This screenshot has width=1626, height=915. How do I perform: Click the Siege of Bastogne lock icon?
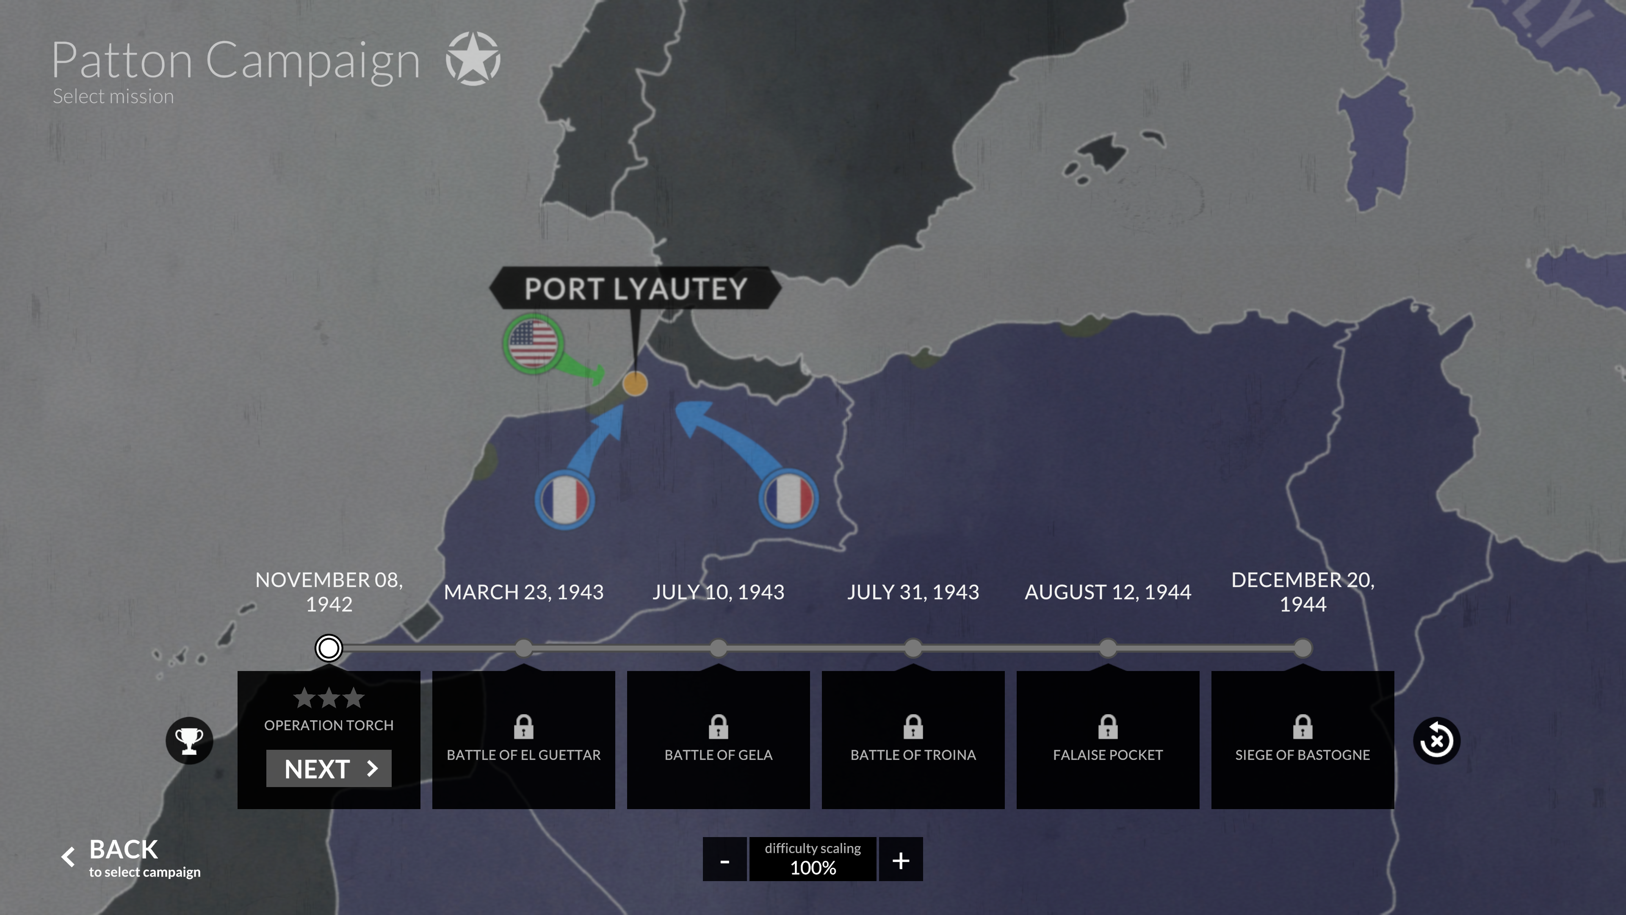pos(1303,727)
